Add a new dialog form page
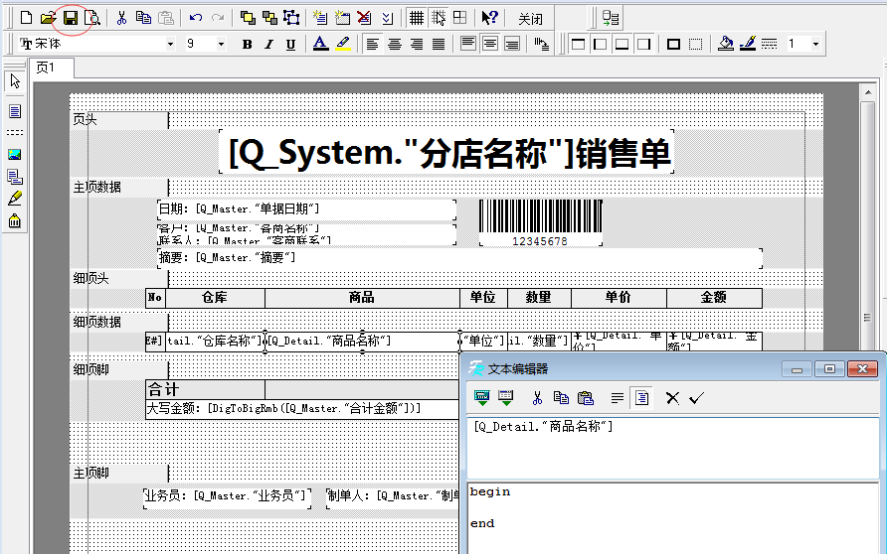 click(342, 18)
